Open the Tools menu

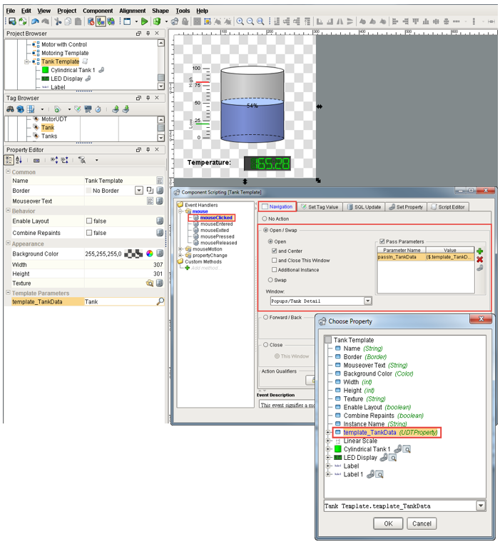(183, 11)
